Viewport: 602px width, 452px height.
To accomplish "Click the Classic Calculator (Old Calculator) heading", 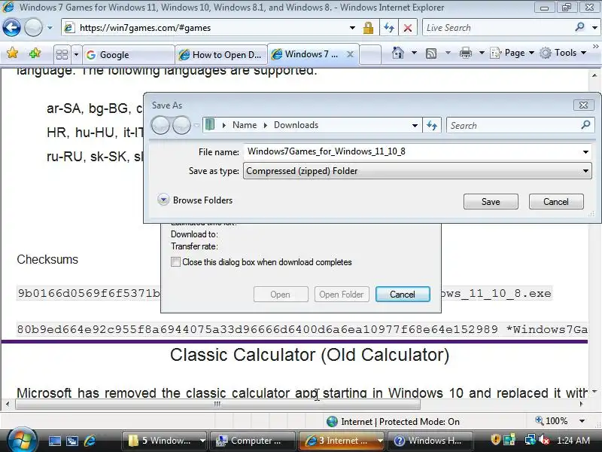I will pyautogui.click(x=309, y=355).
